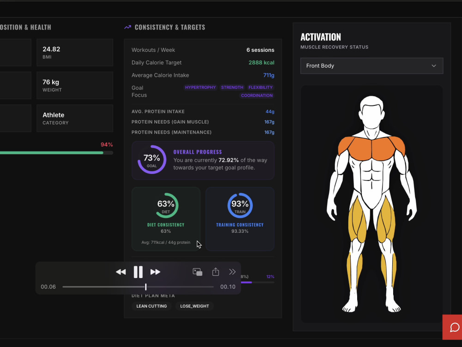462x347 pixels.
Task: Open the Front Body dropdown
Action: click(x=371, y=66)
